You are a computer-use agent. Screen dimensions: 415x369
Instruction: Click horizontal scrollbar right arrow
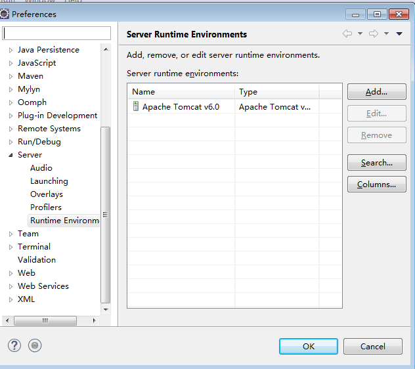coord(94,320)
